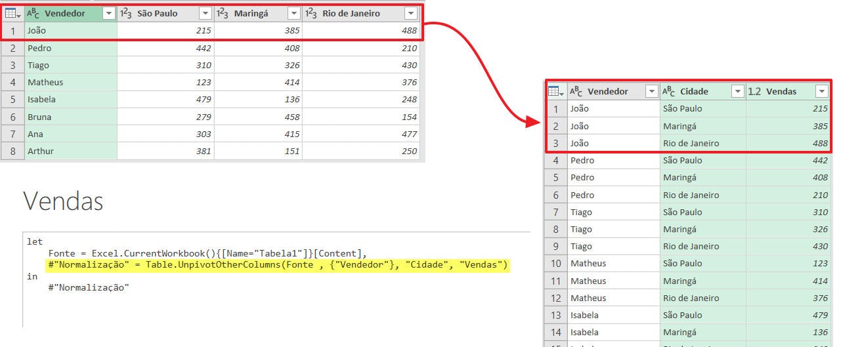Change data type icon of Maringá column
The height and width of the screenshot is (347, 841).
tap(223, 13)
